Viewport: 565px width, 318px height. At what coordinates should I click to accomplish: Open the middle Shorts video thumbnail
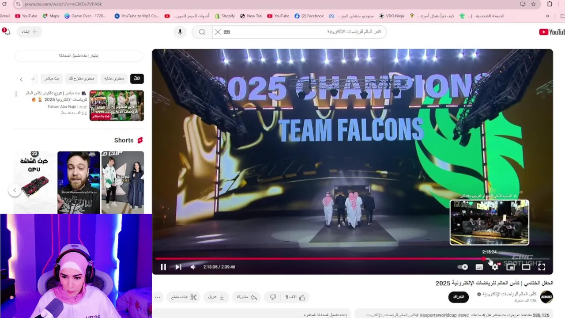pos(79,182)
